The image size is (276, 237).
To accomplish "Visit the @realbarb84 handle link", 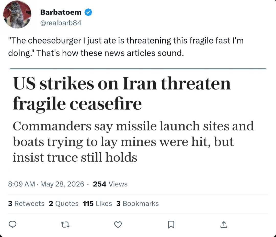I will click(x=61, y=23).
